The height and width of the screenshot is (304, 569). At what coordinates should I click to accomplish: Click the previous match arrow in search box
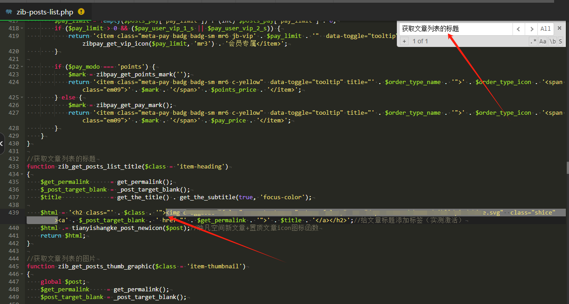tap(518, 28)
